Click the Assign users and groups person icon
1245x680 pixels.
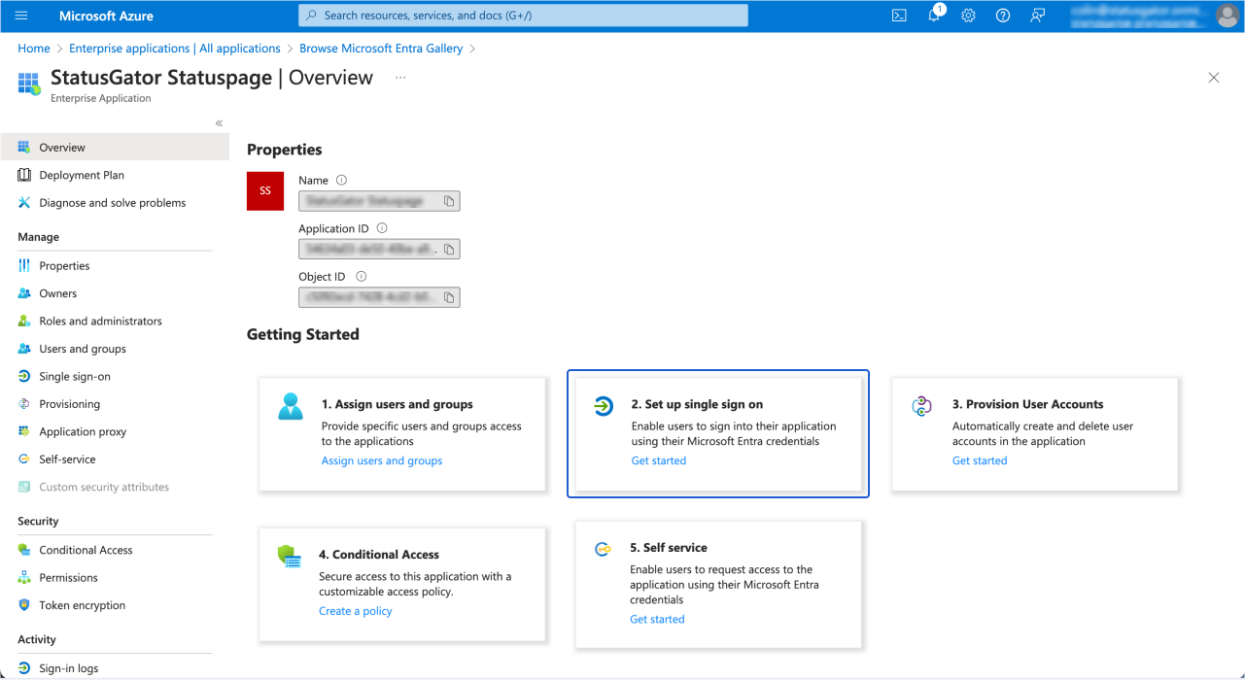[x=291, y=406]
